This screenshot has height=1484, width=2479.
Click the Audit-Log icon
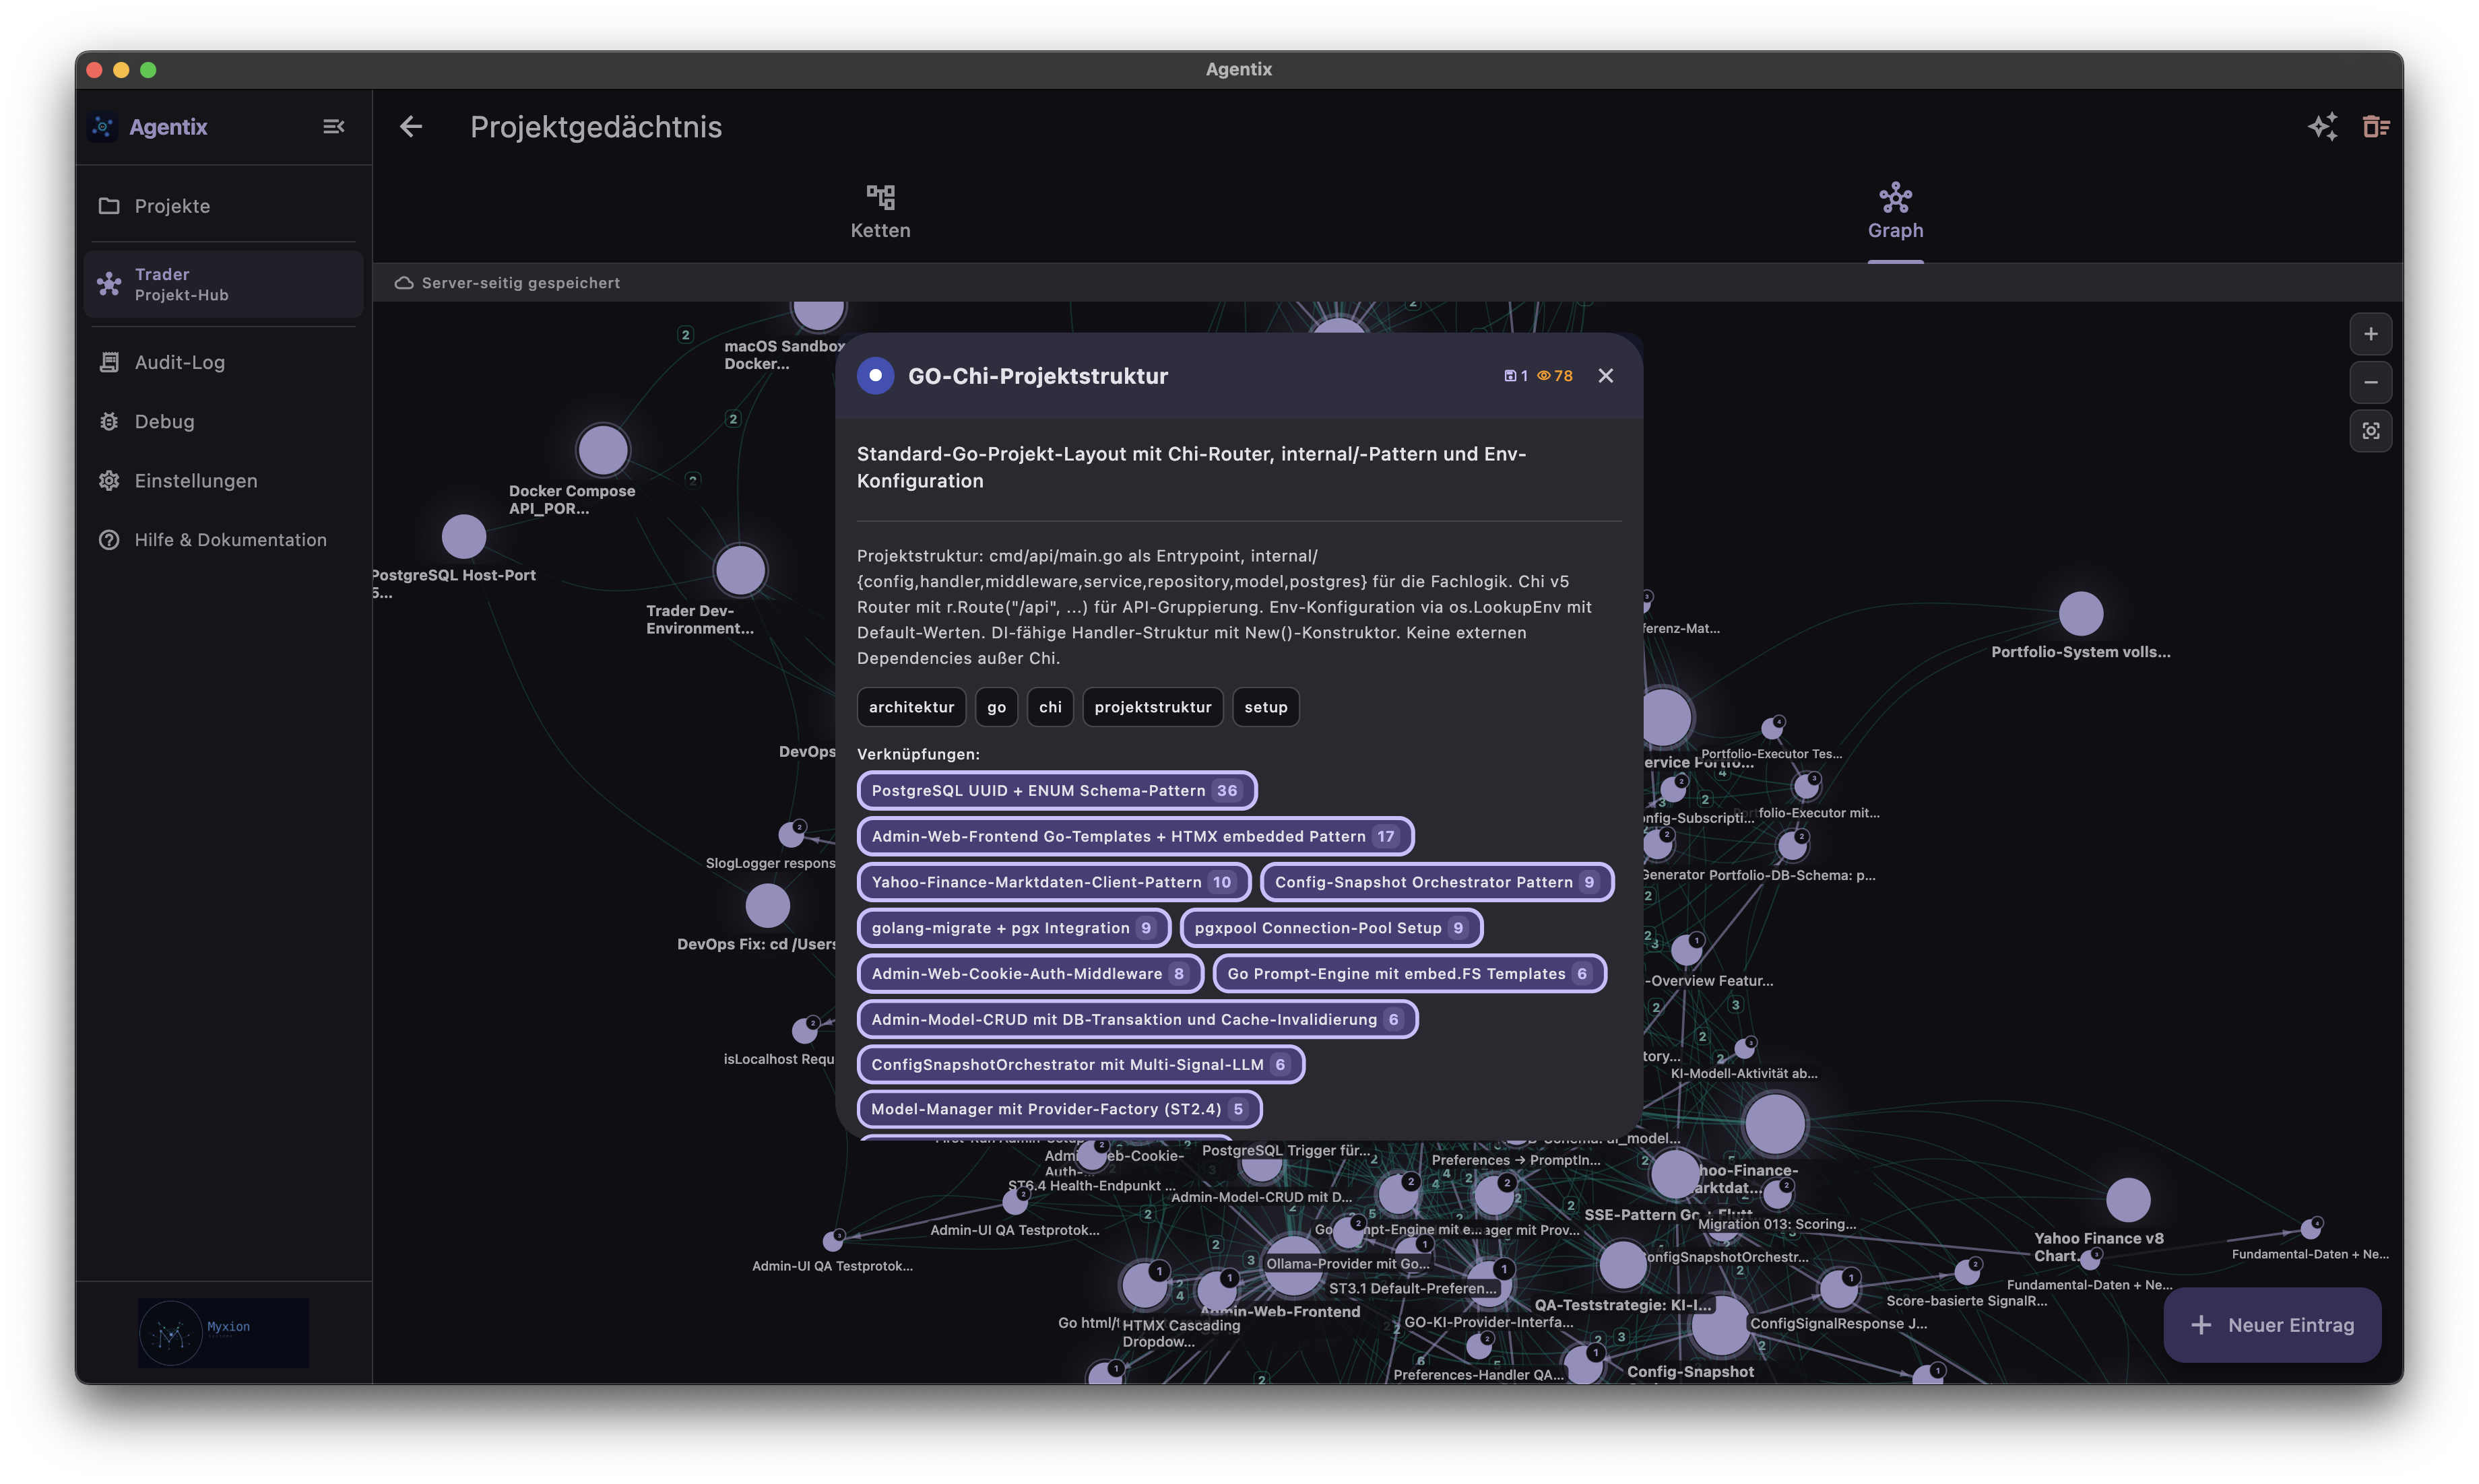[109, 362]
